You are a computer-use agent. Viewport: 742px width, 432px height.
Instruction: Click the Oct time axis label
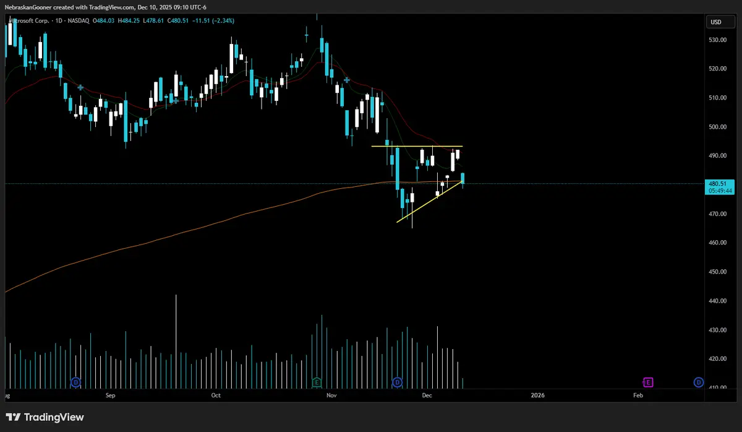[216, 395]
